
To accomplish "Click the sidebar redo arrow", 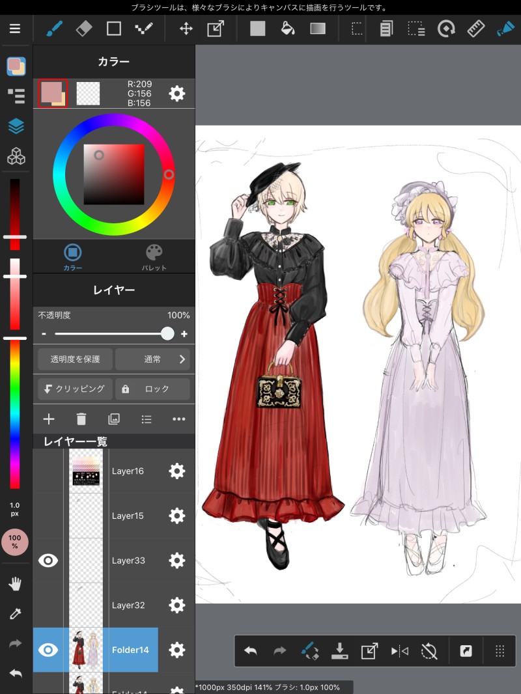I will coord(15,643).
